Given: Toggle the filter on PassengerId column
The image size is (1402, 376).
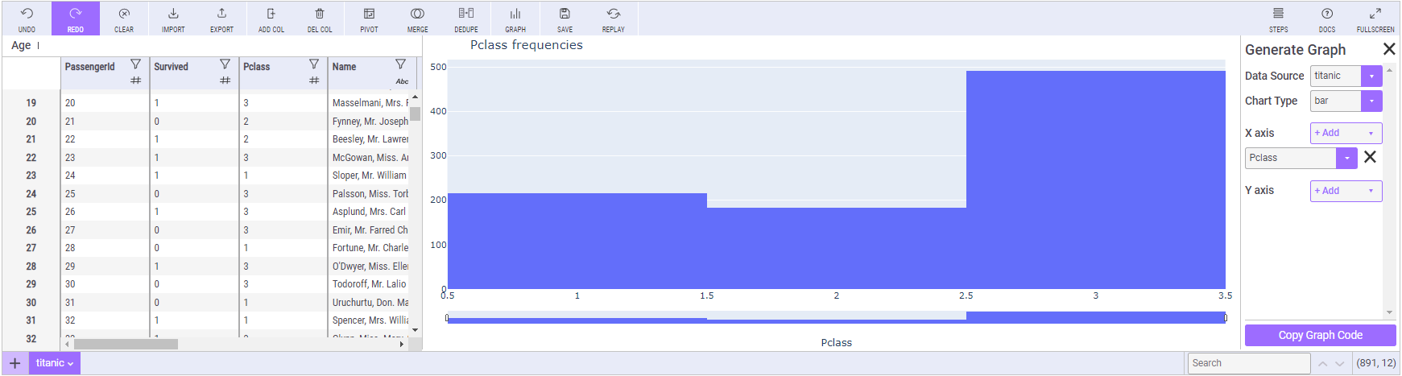Looking at the screenshot, I should coord(135,64).
